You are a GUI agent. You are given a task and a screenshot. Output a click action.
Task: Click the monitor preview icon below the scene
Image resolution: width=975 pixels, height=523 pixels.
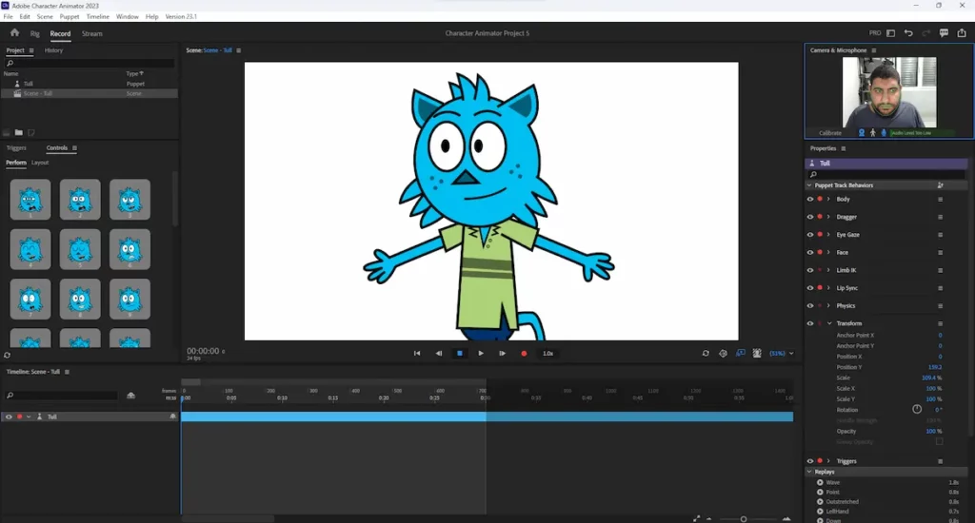[740, 354]
